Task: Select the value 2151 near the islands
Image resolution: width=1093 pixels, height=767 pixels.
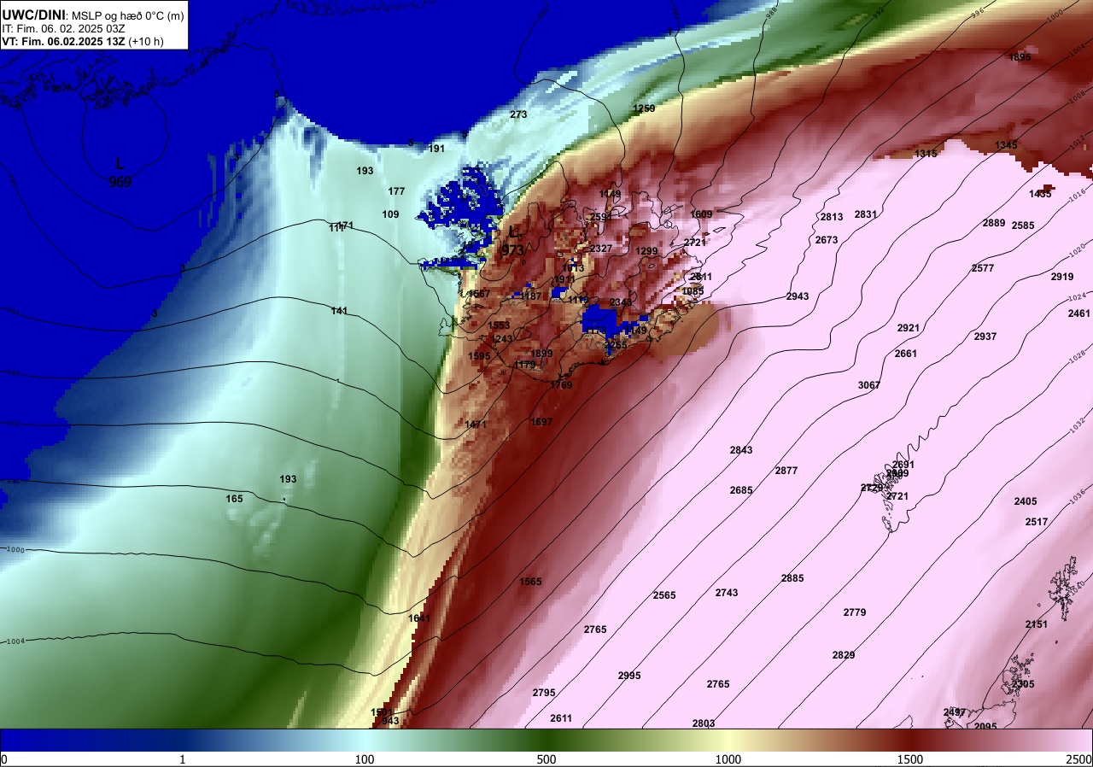Action: (1036, 624)
